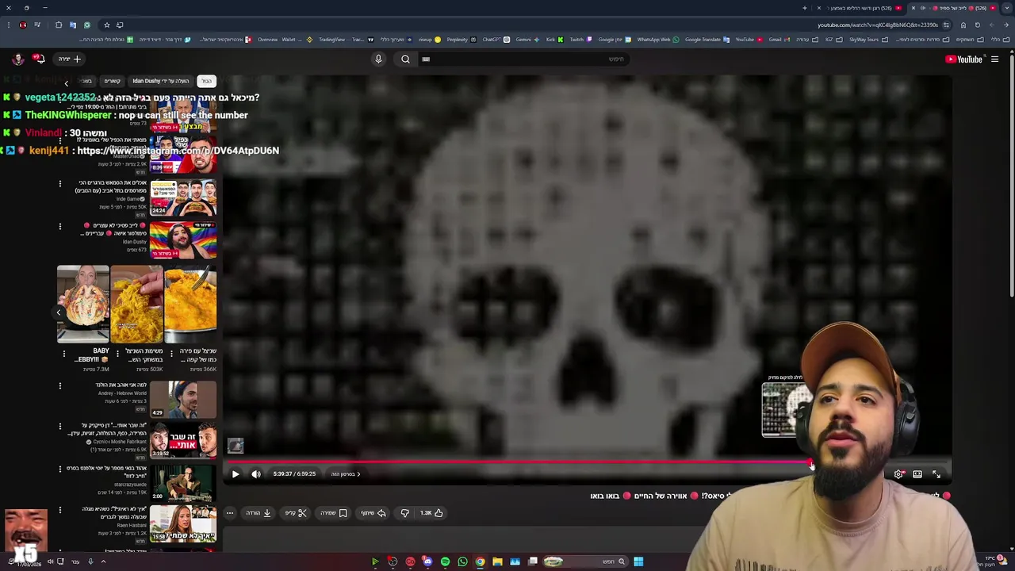
Task: Download the video with the download button
Action: 259,513
